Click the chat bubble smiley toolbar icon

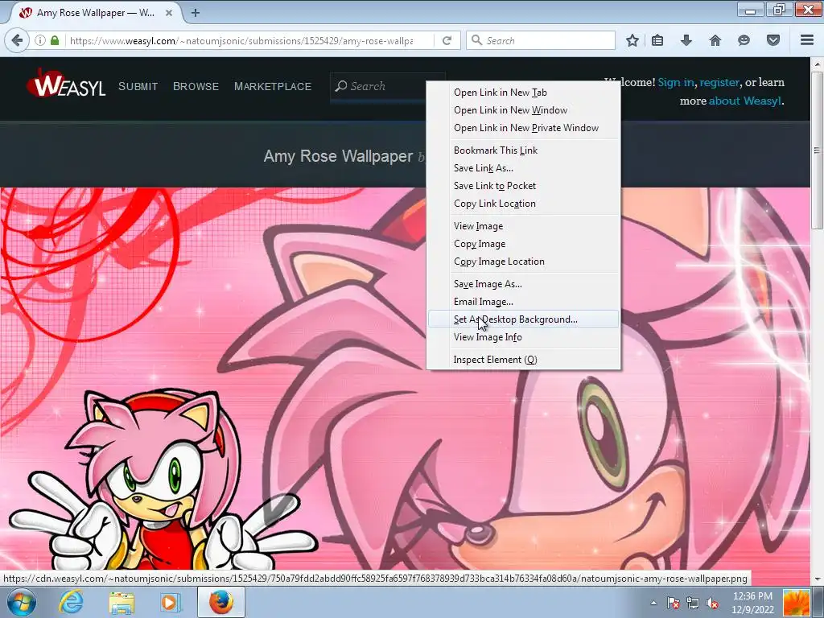[x=744, y=40]
